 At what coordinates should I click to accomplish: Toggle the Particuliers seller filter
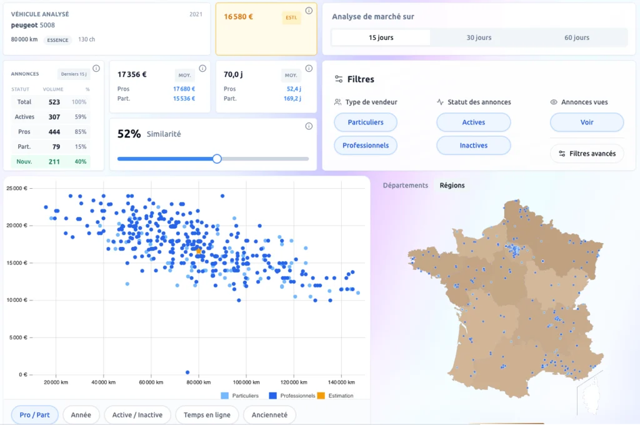point(366,122)
